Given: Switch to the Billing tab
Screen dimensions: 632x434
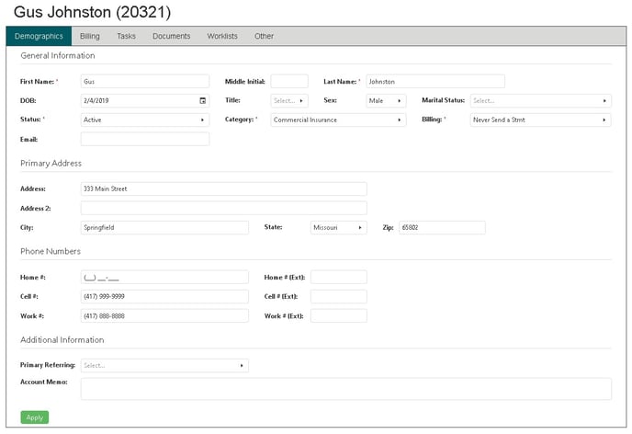Looking at the screenshot, I should click(x=90, y=36).
